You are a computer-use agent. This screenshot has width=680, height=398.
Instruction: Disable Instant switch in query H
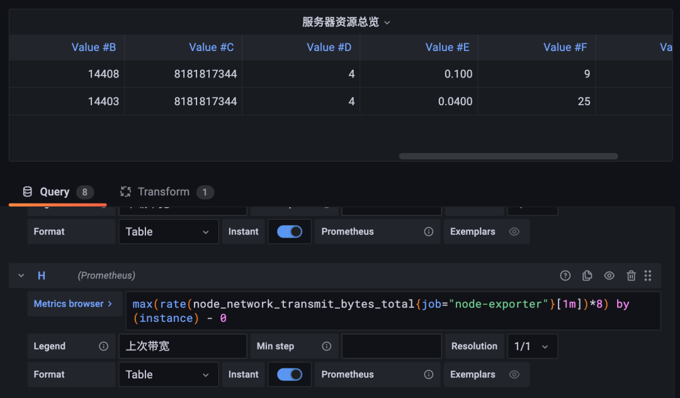290,375
